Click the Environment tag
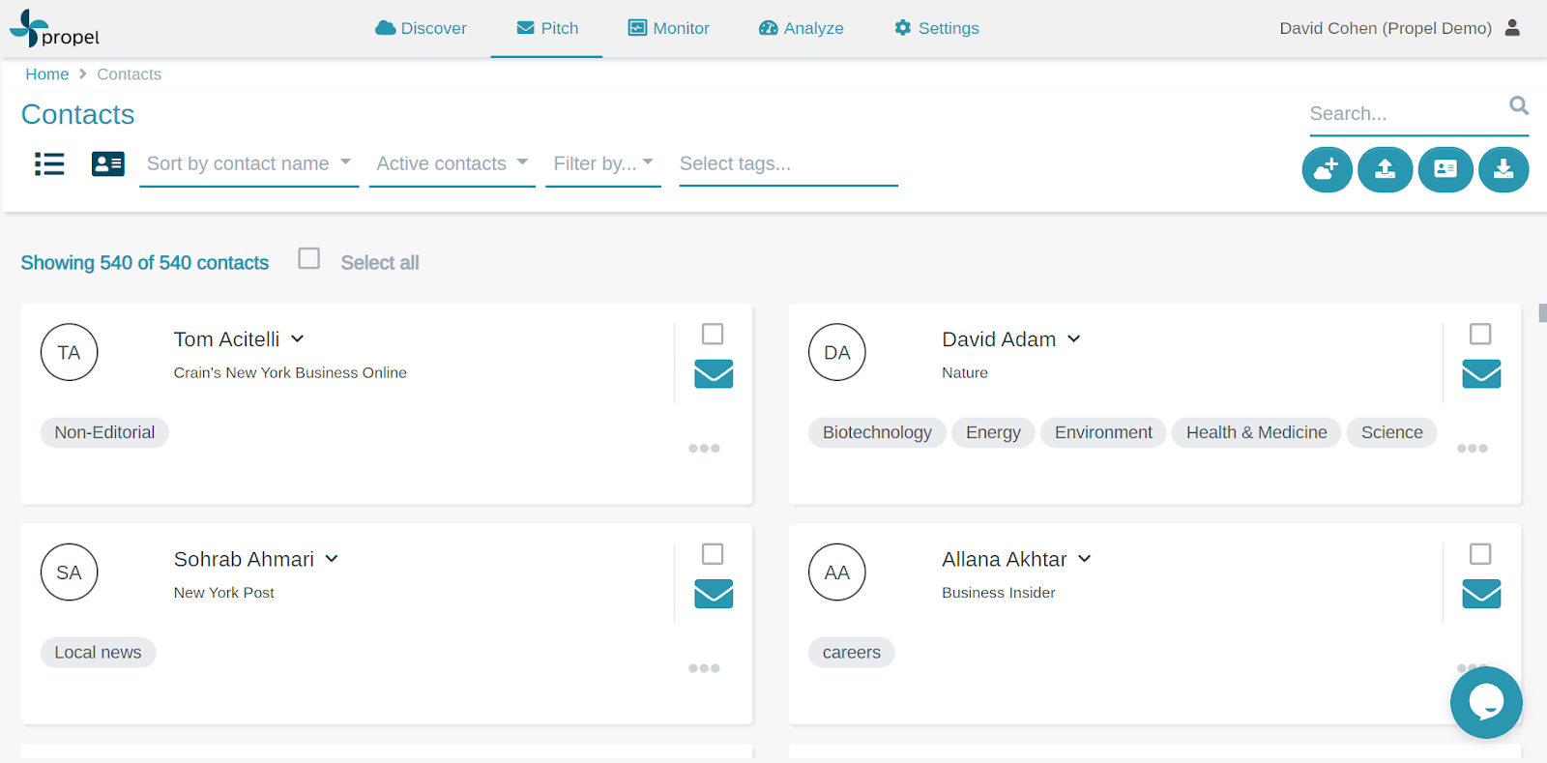 coord(1103,432)
